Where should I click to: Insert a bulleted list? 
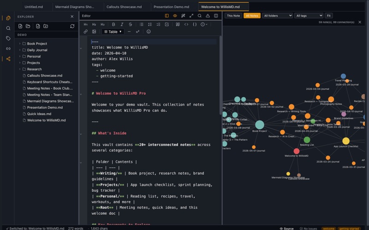(141, 24)
